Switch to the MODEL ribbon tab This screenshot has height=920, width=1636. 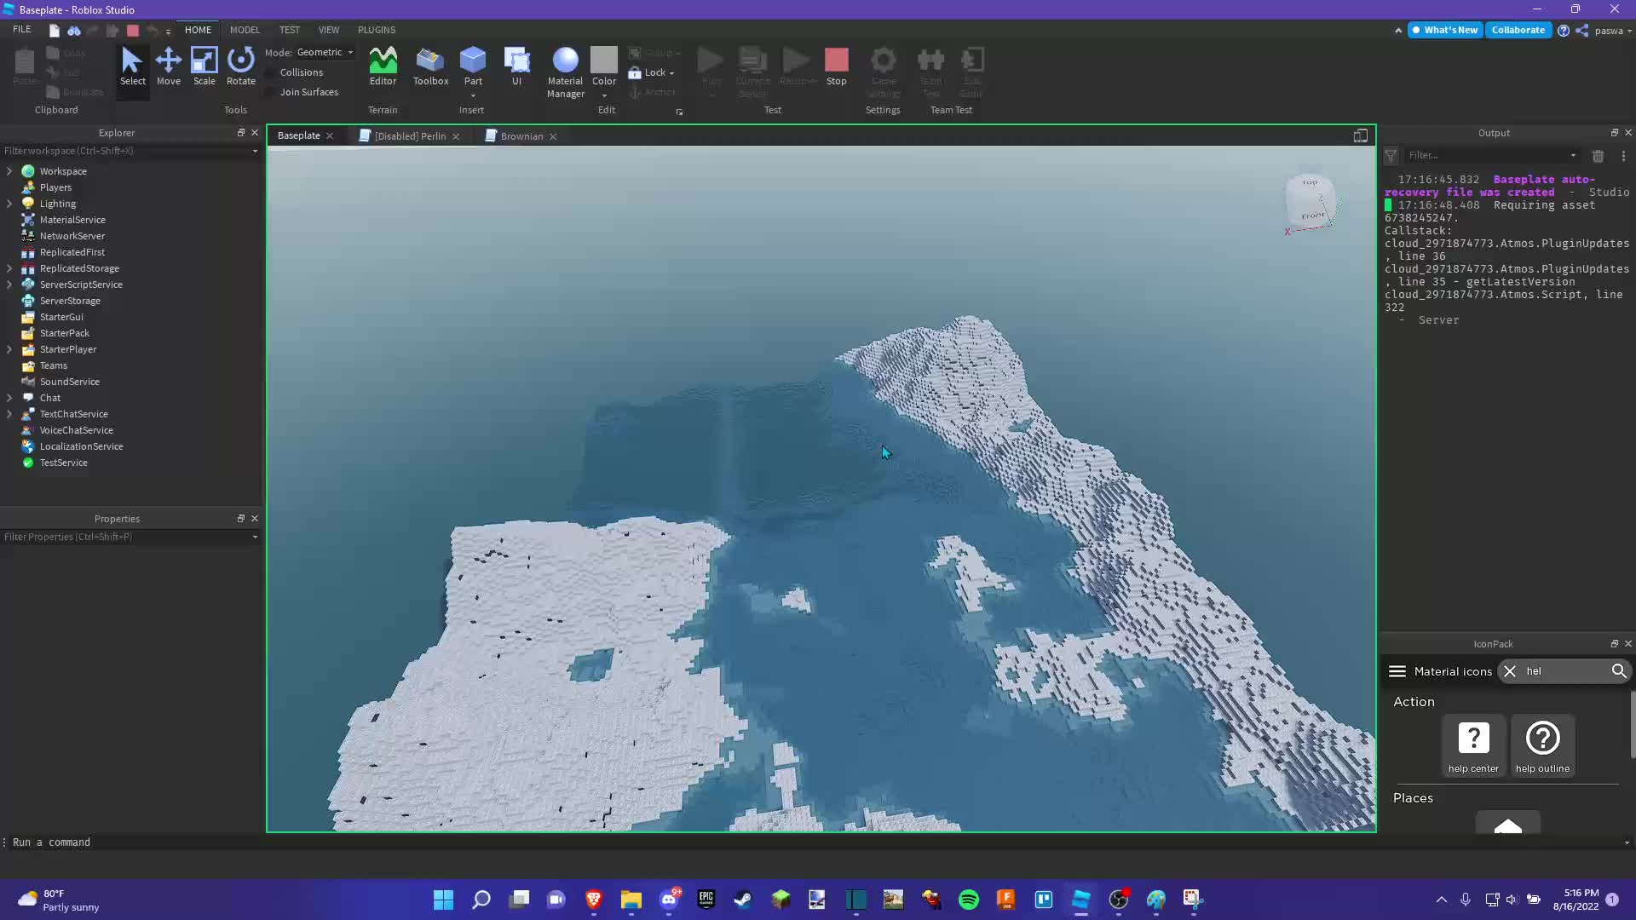coord(245,30)
